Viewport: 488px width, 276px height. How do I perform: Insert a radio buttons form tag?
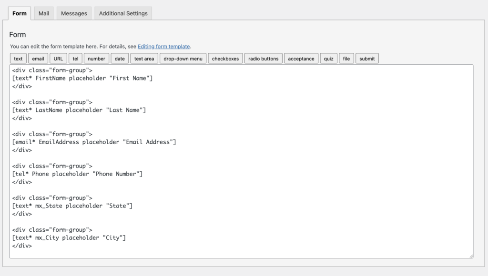click(x=263, y=58)
